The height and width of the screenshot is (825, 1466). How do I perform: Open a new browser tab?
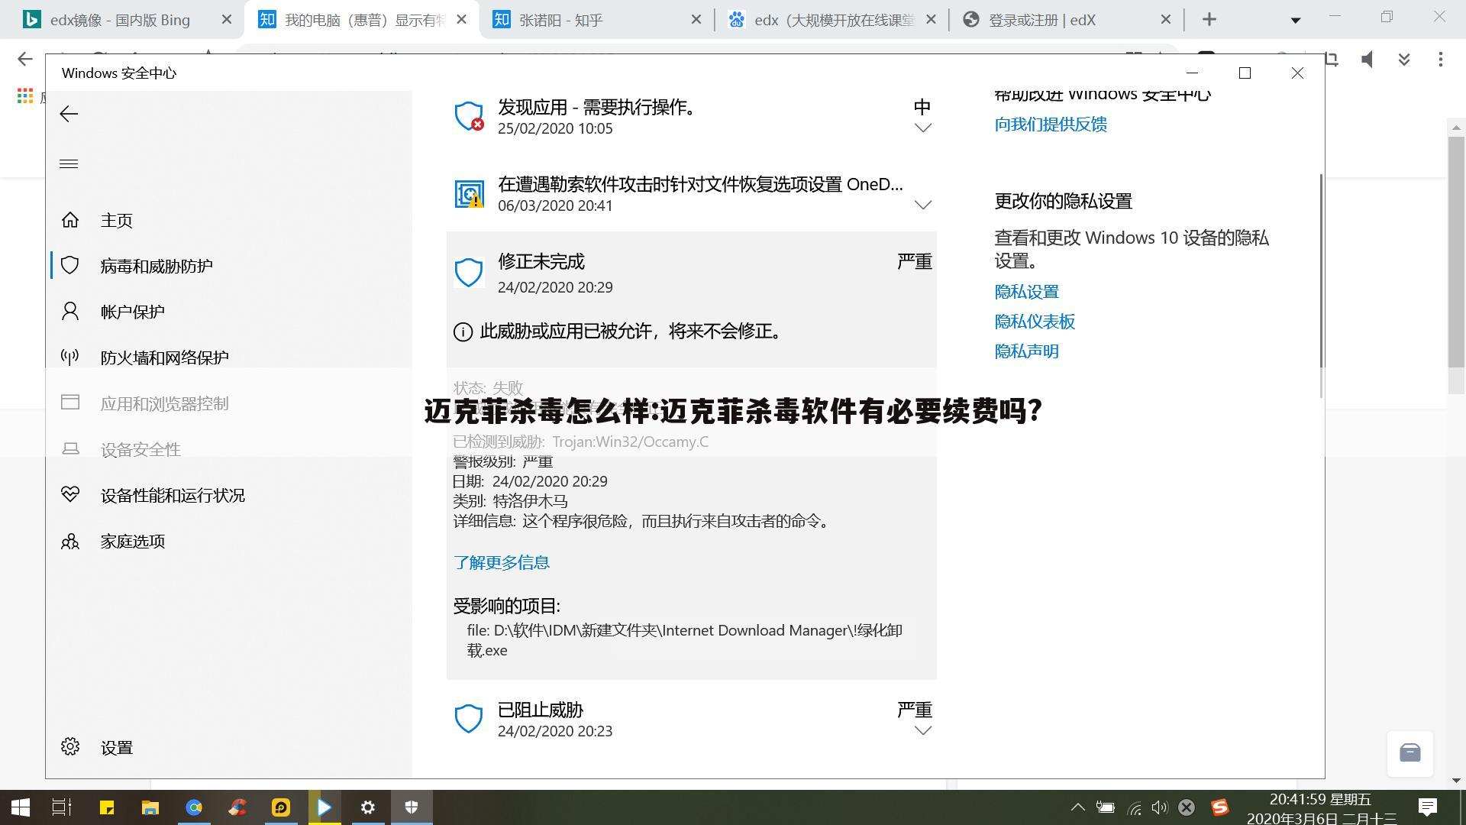(x=1209, y=20)
